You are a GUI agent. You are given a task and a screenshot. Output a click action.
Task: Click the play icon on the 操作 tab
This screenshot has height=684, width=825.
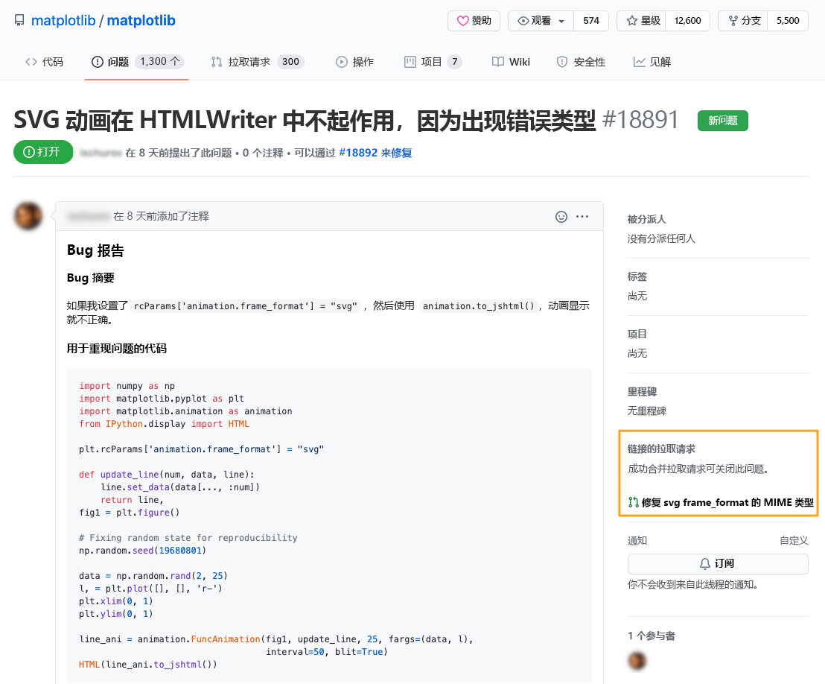(341, 62)
